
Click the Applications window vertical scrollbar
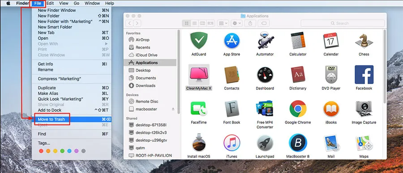[x=385, y=67]
